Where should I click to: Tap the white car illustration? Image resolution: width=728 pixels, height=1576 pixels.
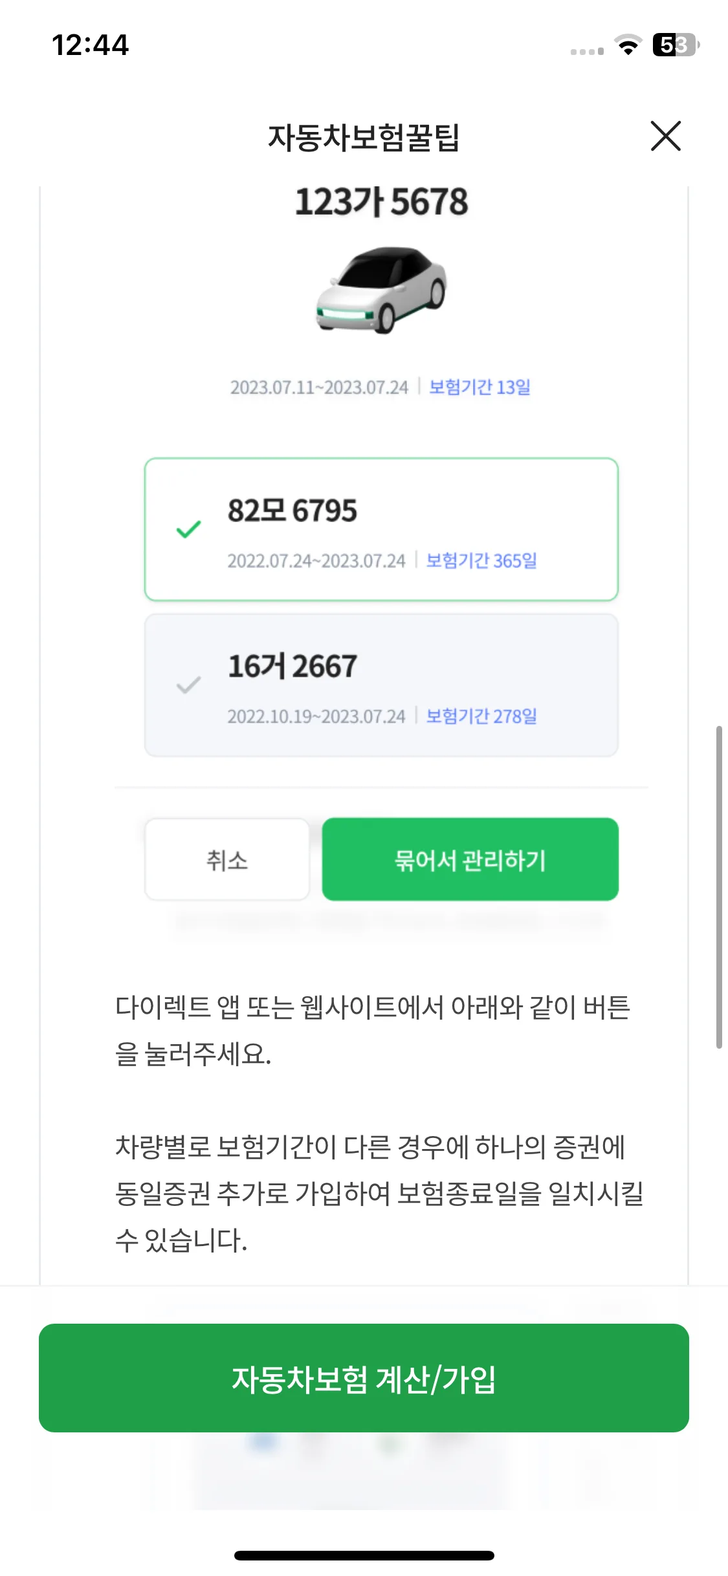tap(382, 289)
